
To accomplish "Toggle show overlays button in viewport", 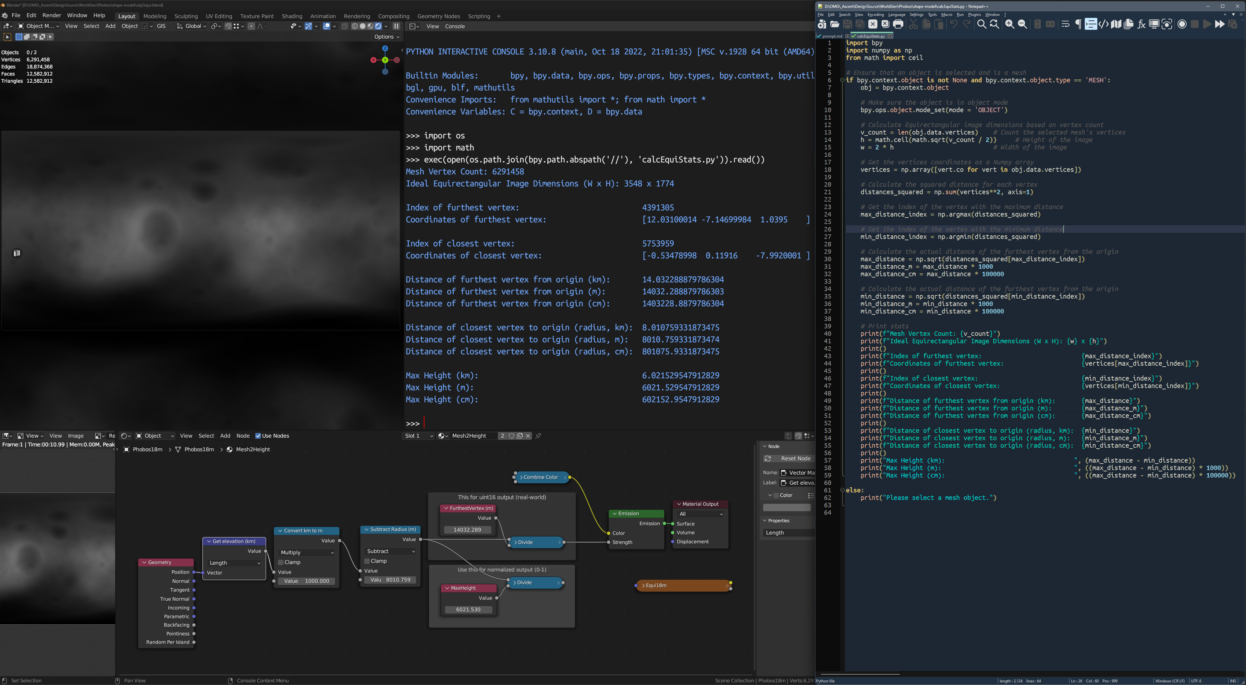I will tap(326, 26).
